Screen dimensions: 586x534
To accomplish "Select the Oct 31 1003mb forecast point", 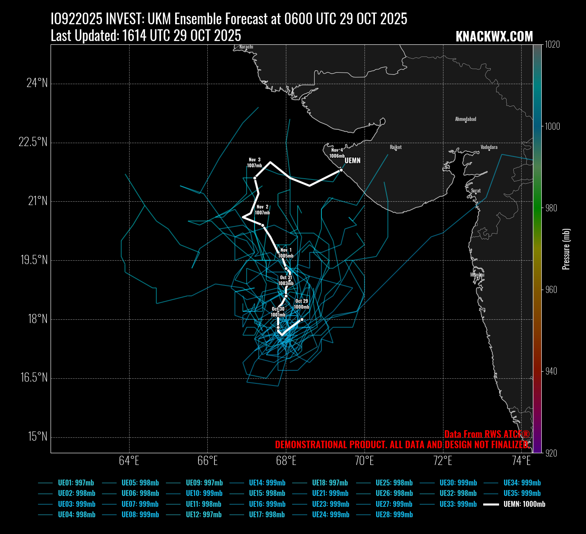I will [286, 296].
